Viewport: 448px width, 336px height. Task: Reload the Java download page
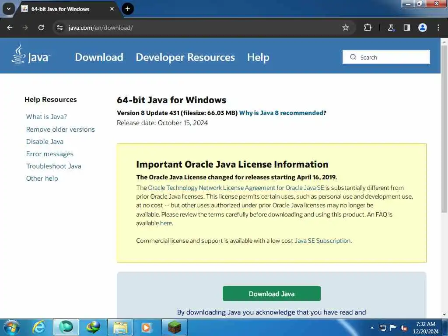(41, 28)
